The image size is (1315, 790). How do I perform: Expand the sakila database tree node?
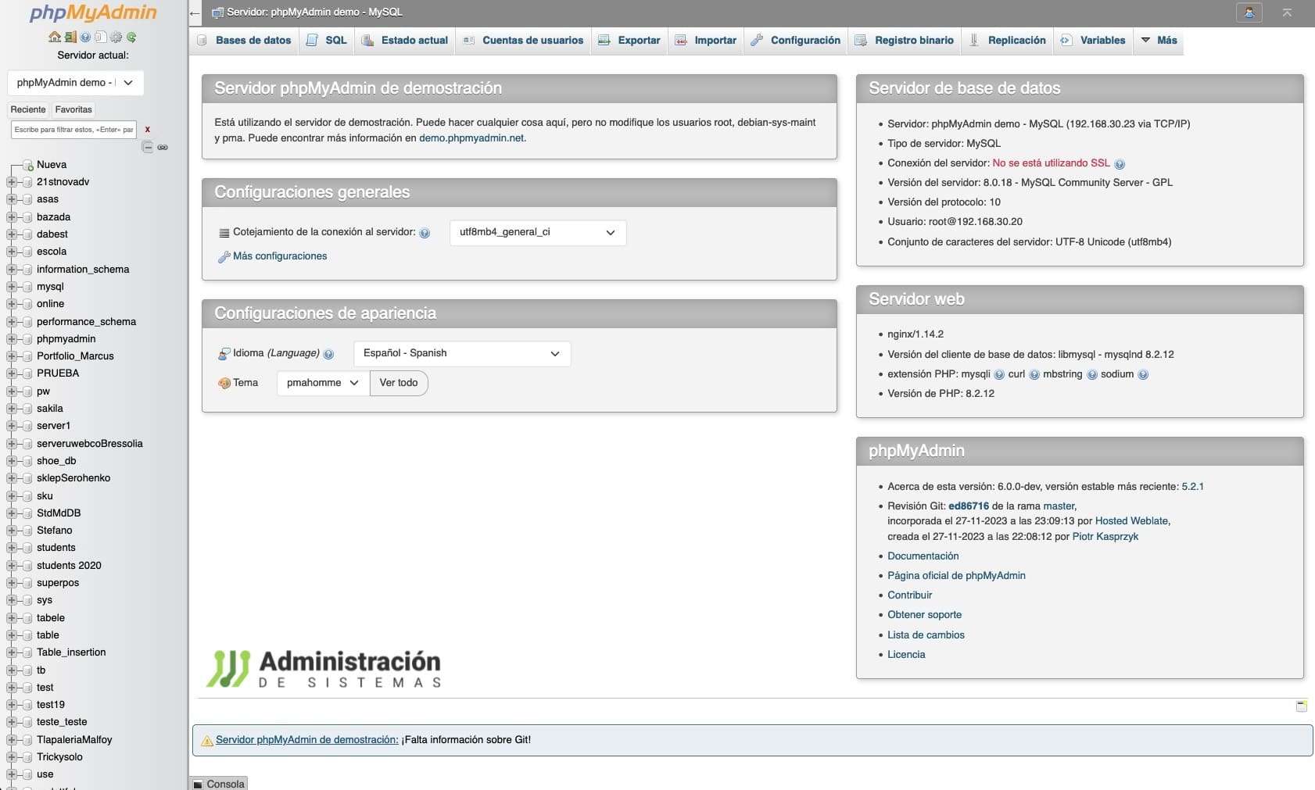pyautogui.click(x=12, y=409)
